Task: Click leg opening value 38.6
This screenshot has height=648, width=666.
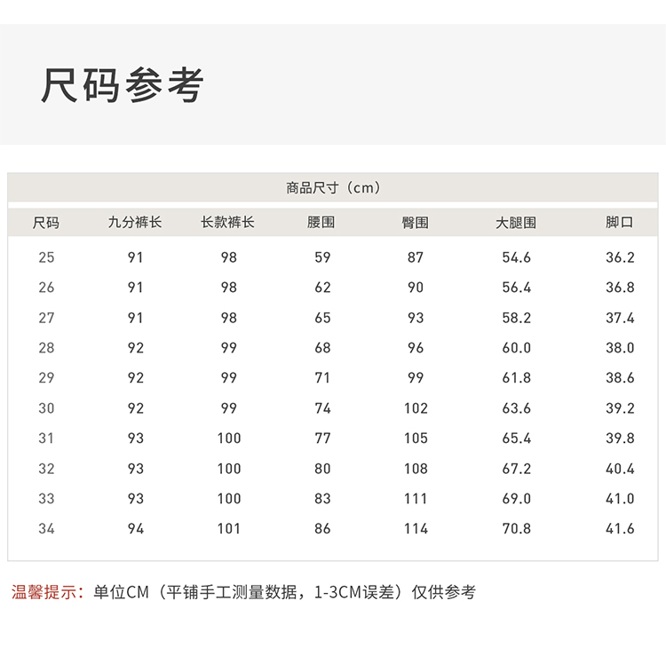Action: 620,378
